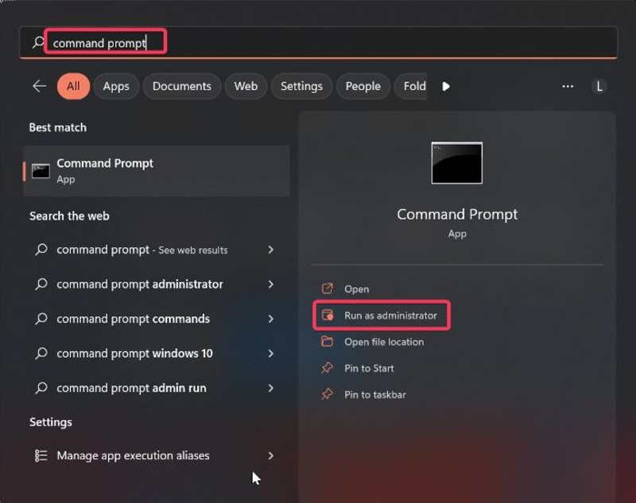Click the large Command Prompt preview icon

[x=456, y=163]
